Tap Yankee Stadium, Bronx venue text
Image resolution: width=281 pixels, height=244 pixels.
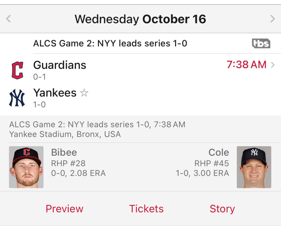coord(65,134)
